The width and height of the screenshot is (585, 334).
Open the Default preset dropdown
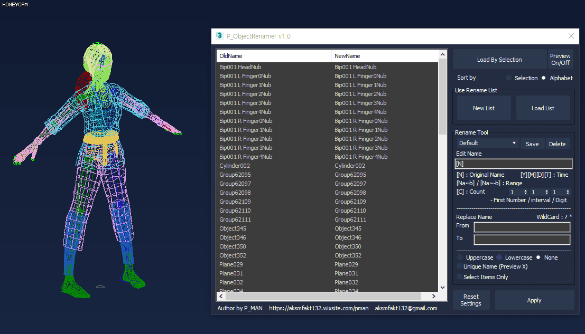[x=487, y=143]
